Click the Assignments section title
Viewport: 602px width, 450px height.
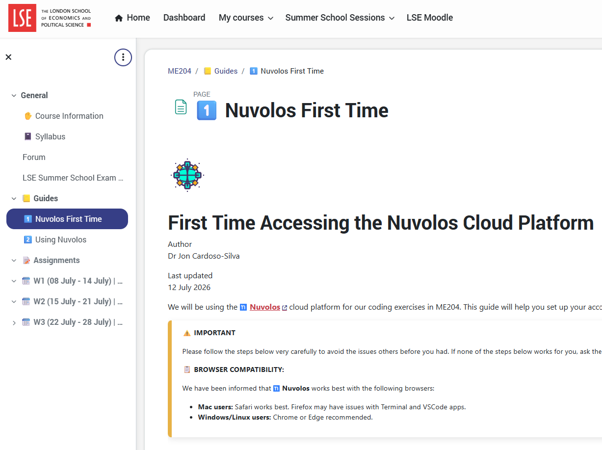pos(56,260)
